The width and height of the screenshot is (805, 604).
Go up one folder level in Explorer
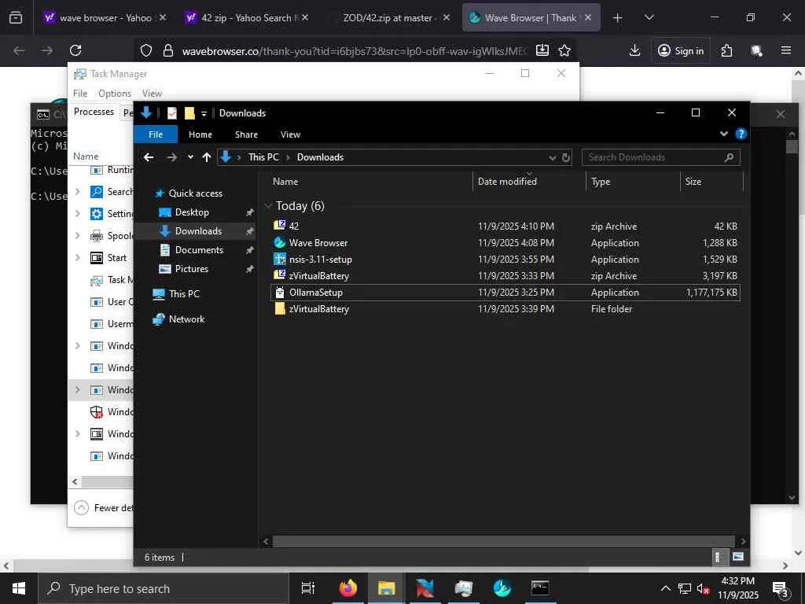click(207, 157)
